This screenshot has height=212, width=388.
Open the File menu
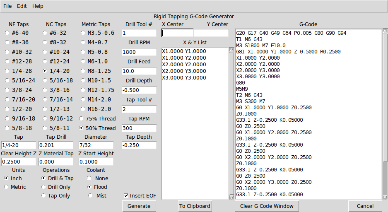(7, 6)
